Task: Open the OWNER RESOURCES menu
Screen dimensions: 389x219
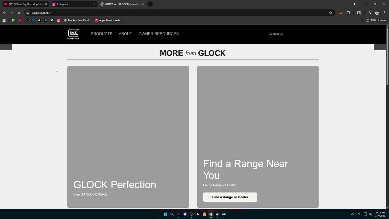Action: 159,34
